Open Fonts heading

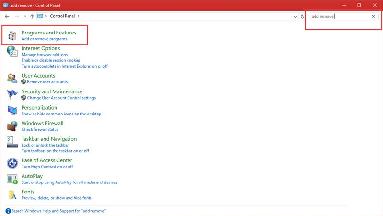click(28, 192)
